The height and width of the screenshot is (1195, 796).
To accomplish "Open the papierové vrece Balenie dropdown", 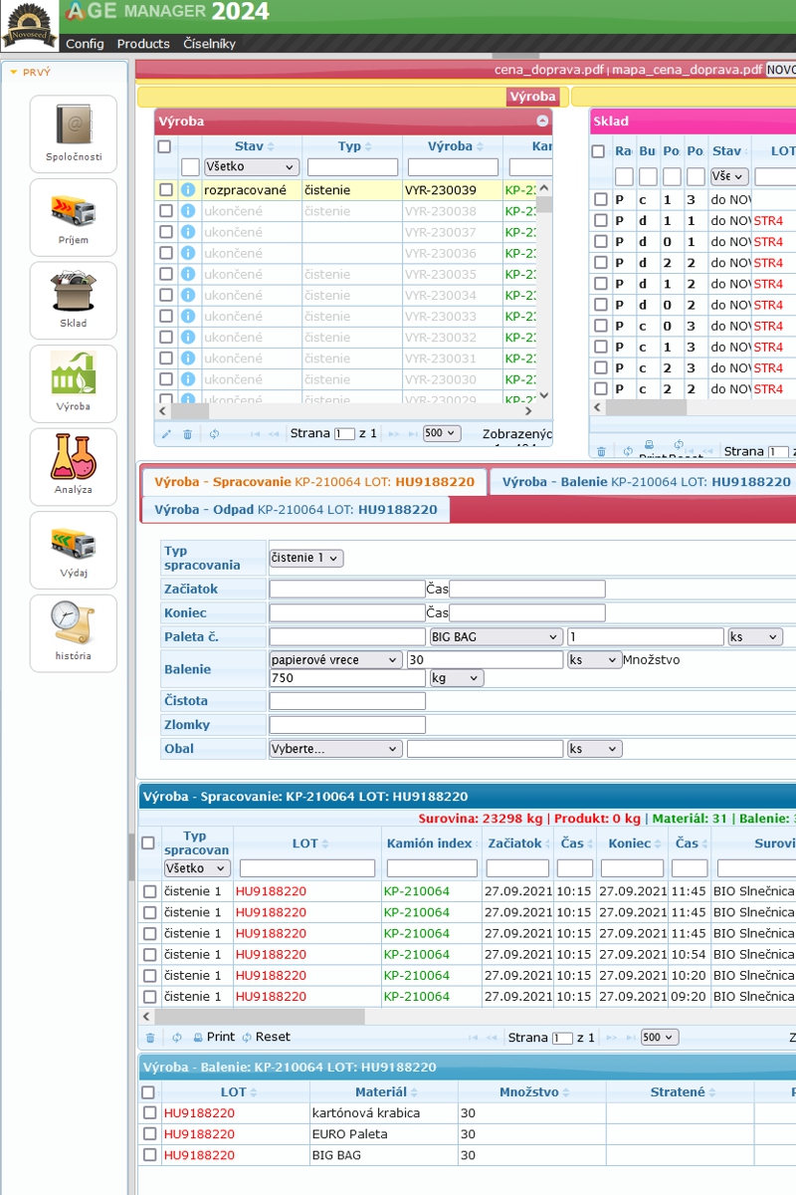I will point(335,660).
